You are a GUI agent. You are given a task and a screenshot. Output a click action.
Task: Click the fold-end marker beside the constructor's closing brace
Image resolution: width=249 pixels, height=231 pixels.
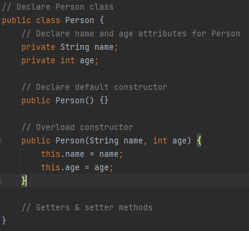[x=1, y=181]
